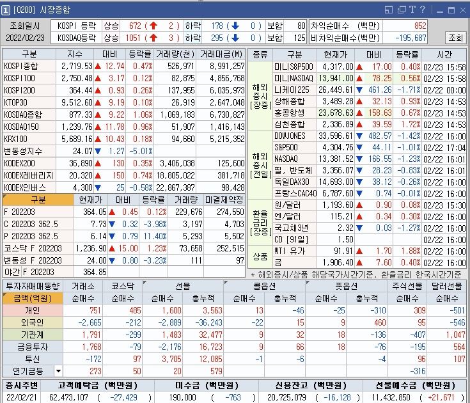
Task: Click the 원/달러 exchange rate row
Action: click(370, 205)
